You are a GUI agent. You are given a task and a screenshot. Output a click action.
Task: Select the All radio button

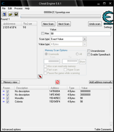click(77, 54)
